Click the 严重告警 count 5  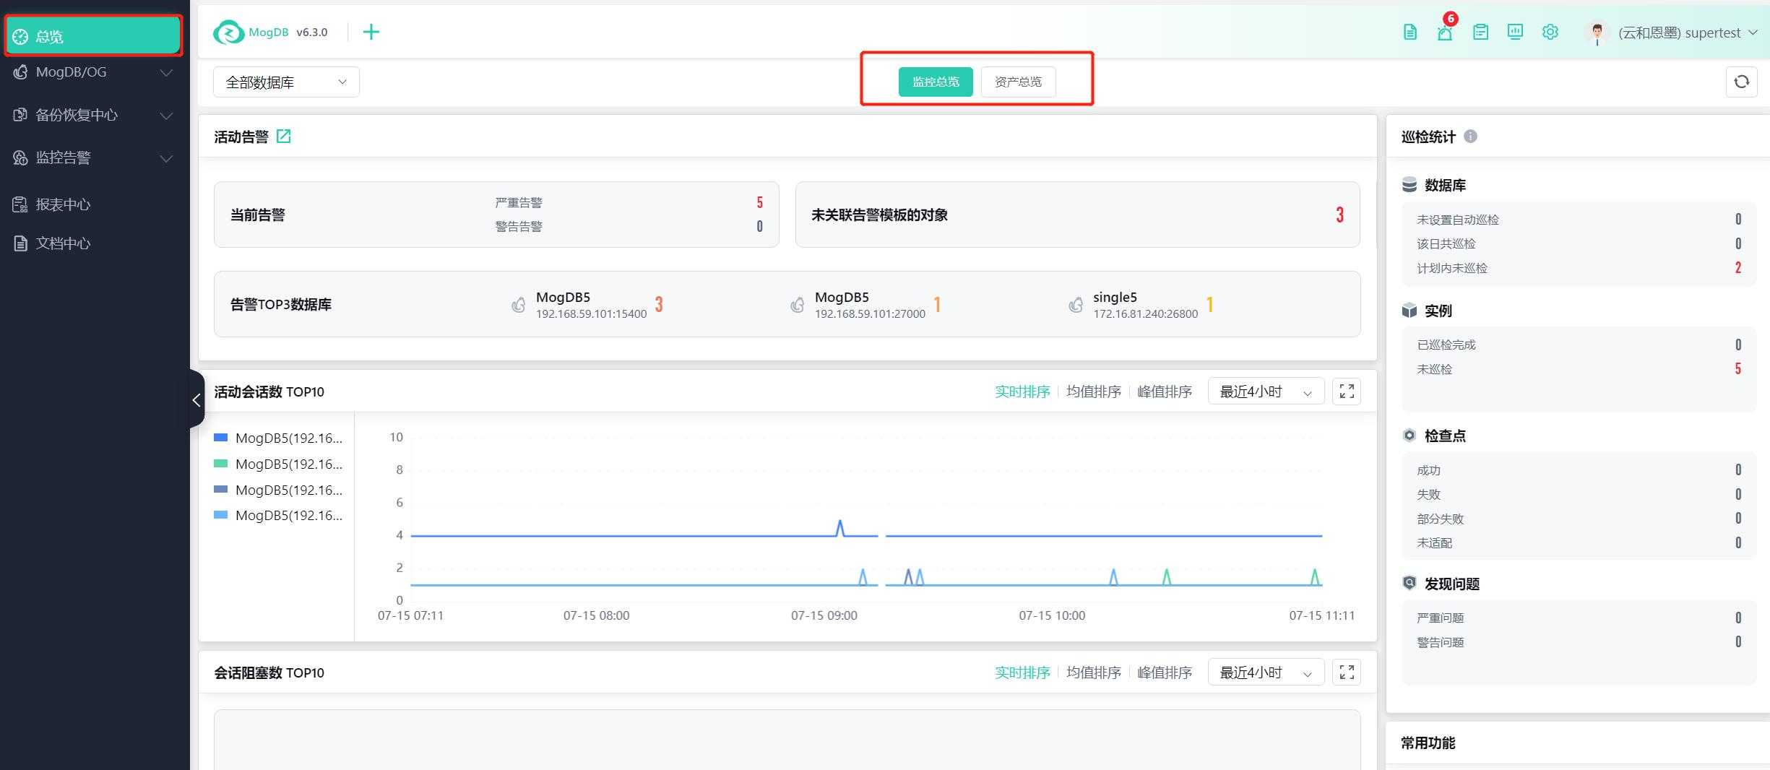759,202
